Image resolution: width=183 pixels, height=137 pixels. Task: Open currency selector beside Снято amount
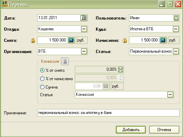pos(82,40)
